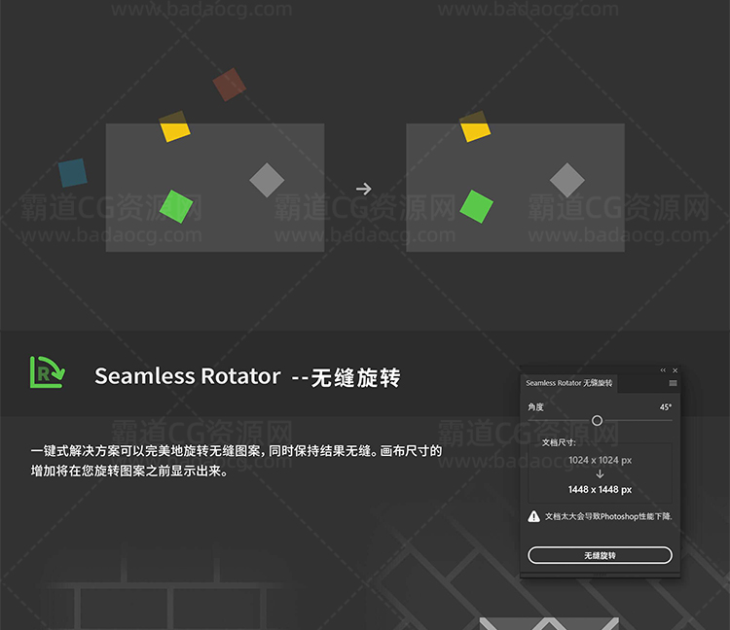Image resolution: width=730 pixels, height=630 pixels.
Task: Click the down arrow between document sizes
Action: point(600,473)
